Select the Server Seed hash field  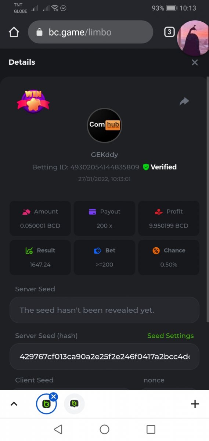click(x=104, y=356)
